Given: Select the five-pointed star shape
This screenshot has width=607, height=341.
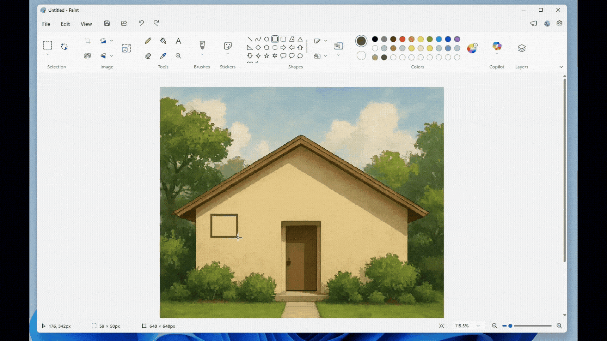Looking at the screenshot, I should point(267,56).
